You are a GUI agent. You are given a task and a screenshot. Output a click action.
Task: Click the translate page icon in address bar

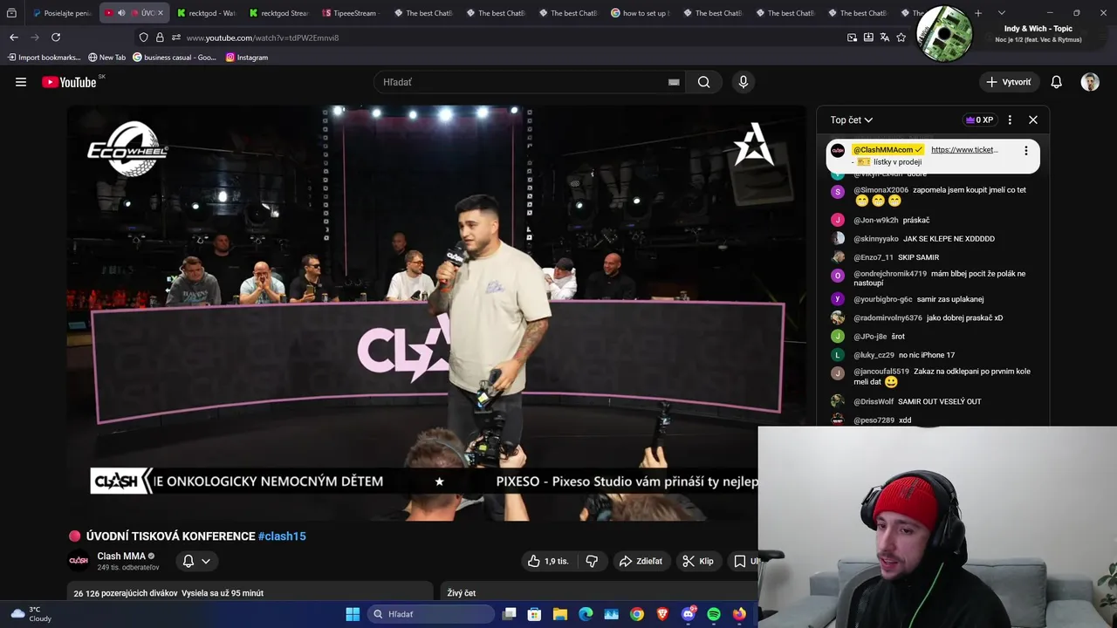point(885,38)
